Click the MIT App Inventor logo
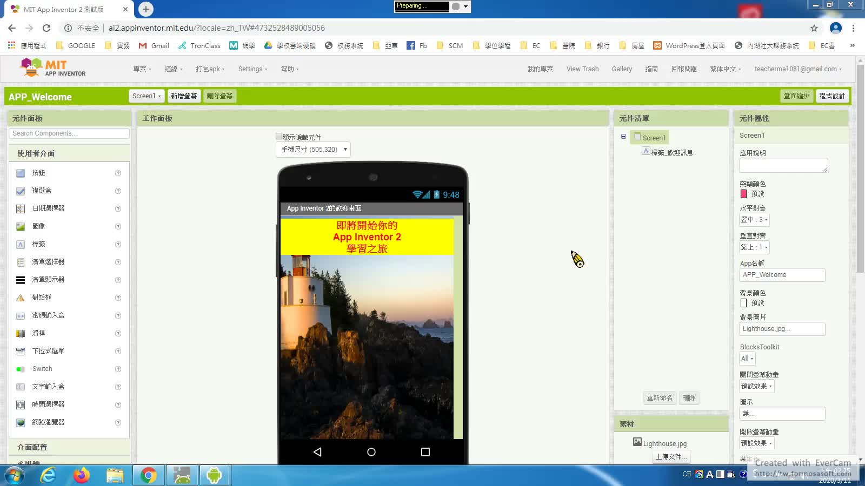This screenshot has width=865, height=486. (x=53, y=68)
